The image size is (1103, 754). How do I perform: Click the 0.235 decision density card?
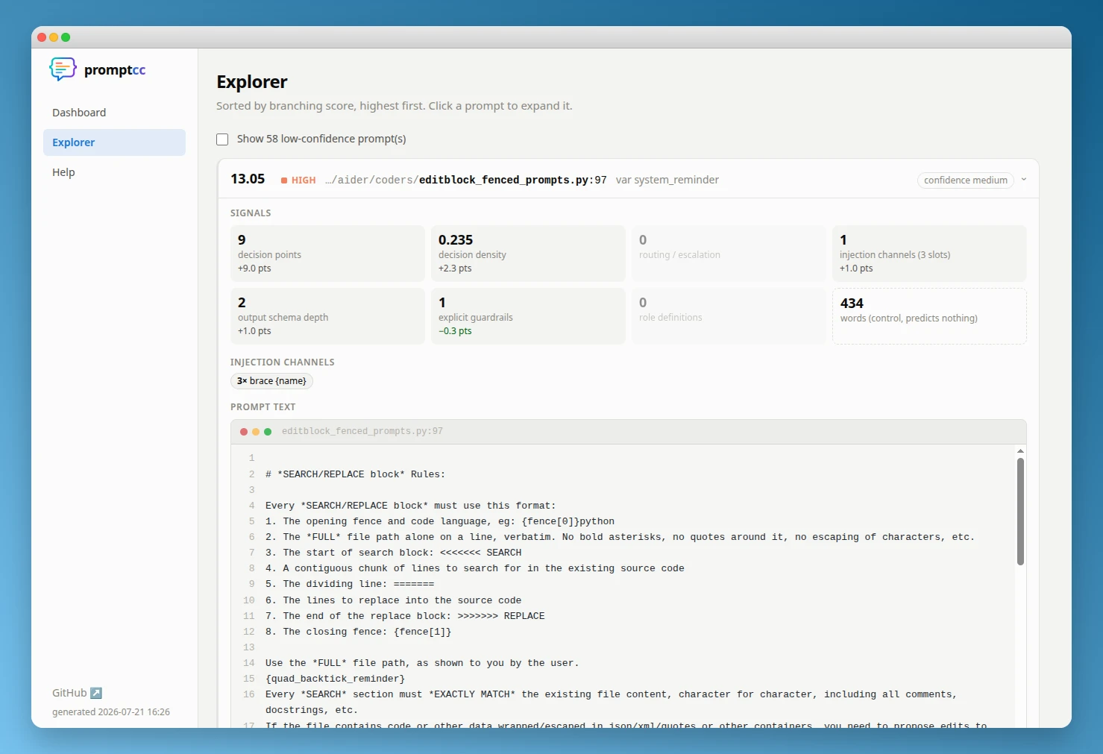click(528, 254)
